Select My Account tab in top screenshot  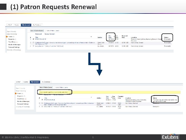(26, 25)
